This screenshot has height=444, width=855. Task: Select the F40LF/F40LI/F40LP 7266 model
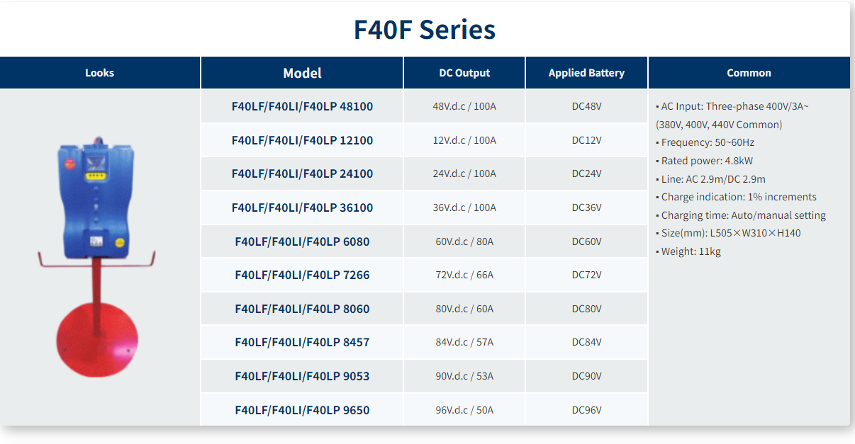[x=302, y=275]
